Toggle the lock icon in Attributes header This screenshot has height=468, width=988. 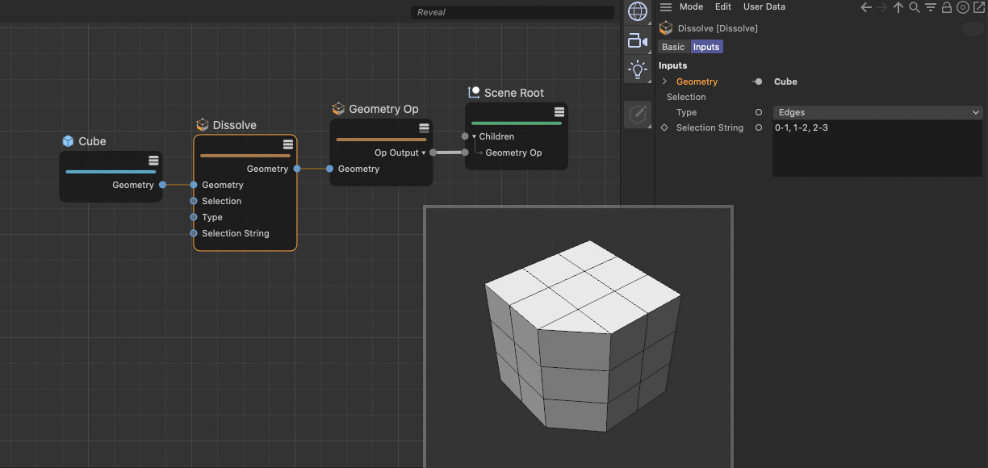947,7
